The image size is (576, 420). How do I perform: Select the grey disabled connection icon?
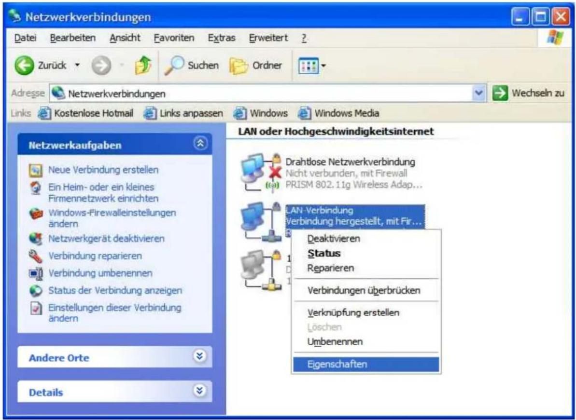pyautogui.click(x=260, y=270)
